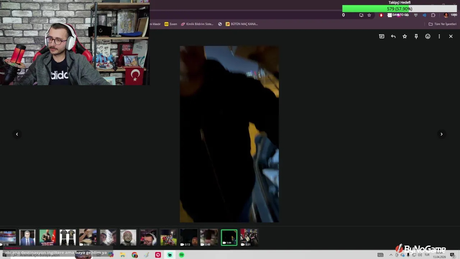Click the video playing in viewer
The height and width of the screenshot is (259, 460).
coord(229,134)
